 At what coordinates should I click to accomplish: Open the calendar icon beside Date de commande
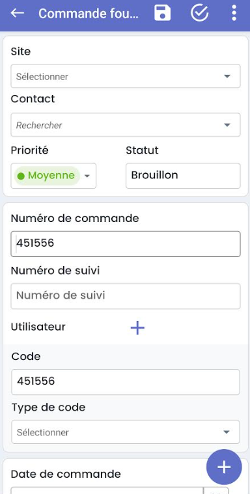click(x=216, y=491)
